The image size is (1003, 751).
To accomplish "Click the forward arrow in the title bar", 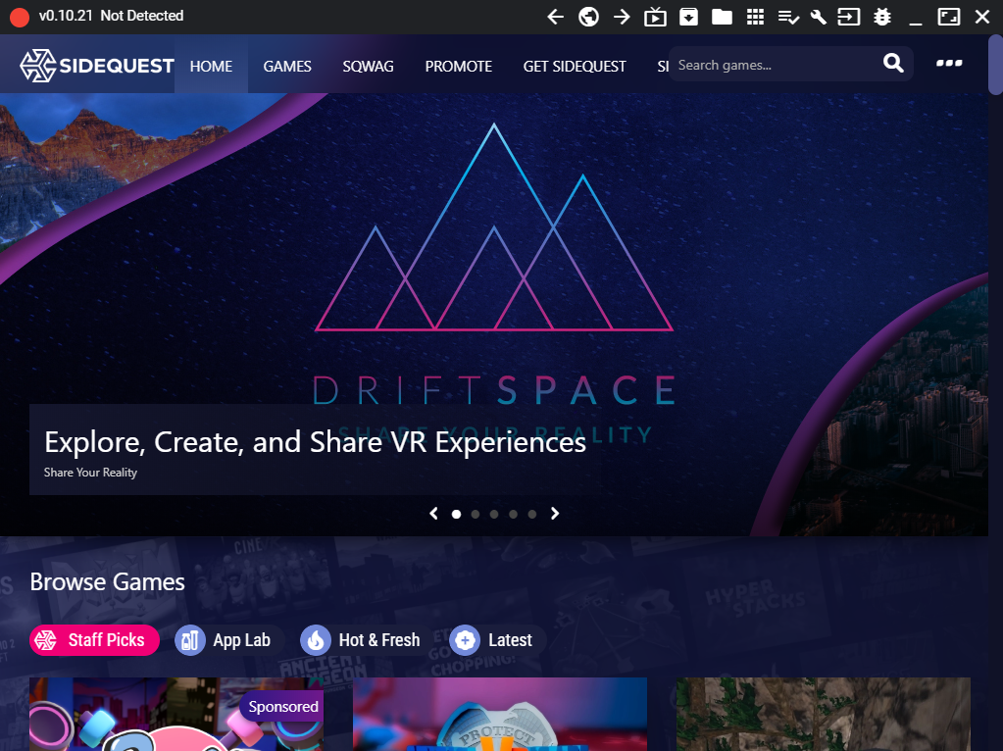I will [x=622, y=17].
